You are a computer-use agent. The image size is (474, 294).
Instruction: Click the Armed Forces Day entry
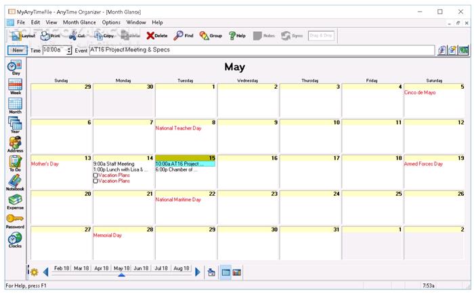coord(423,164)
